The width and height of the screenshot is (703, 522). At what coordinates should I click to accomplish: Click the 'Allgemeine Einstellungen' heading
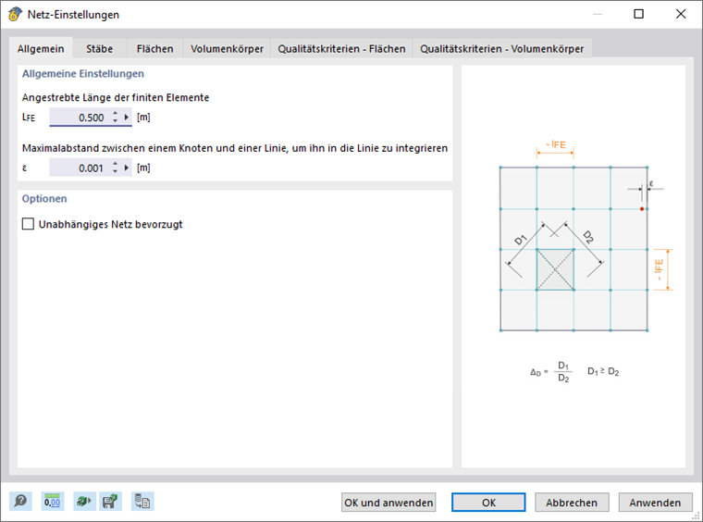[83, 73]
